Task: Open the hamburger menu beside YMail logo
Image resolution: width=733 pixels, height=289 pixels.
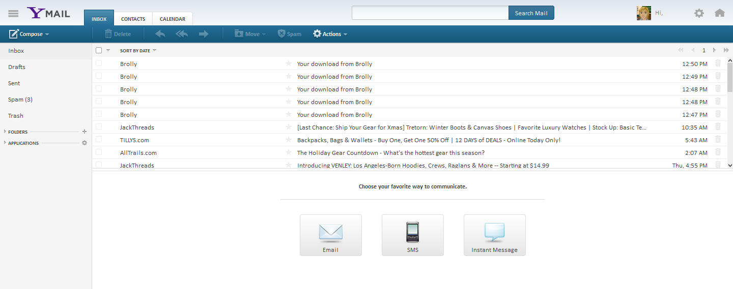Action: (x=13, y=13)
